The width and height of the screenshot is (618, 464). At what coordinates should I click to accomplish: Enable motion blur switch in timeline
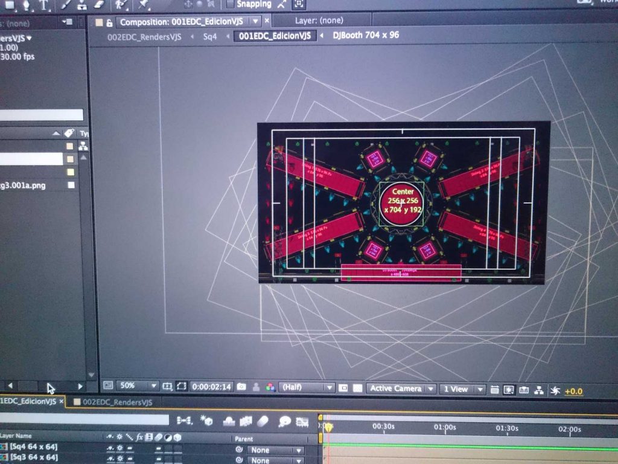coord(262,421)
